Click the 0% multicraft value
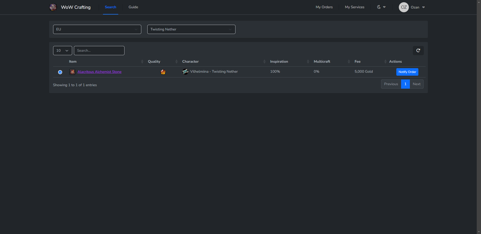The image size is (481, 234). [x=316, y=71]
